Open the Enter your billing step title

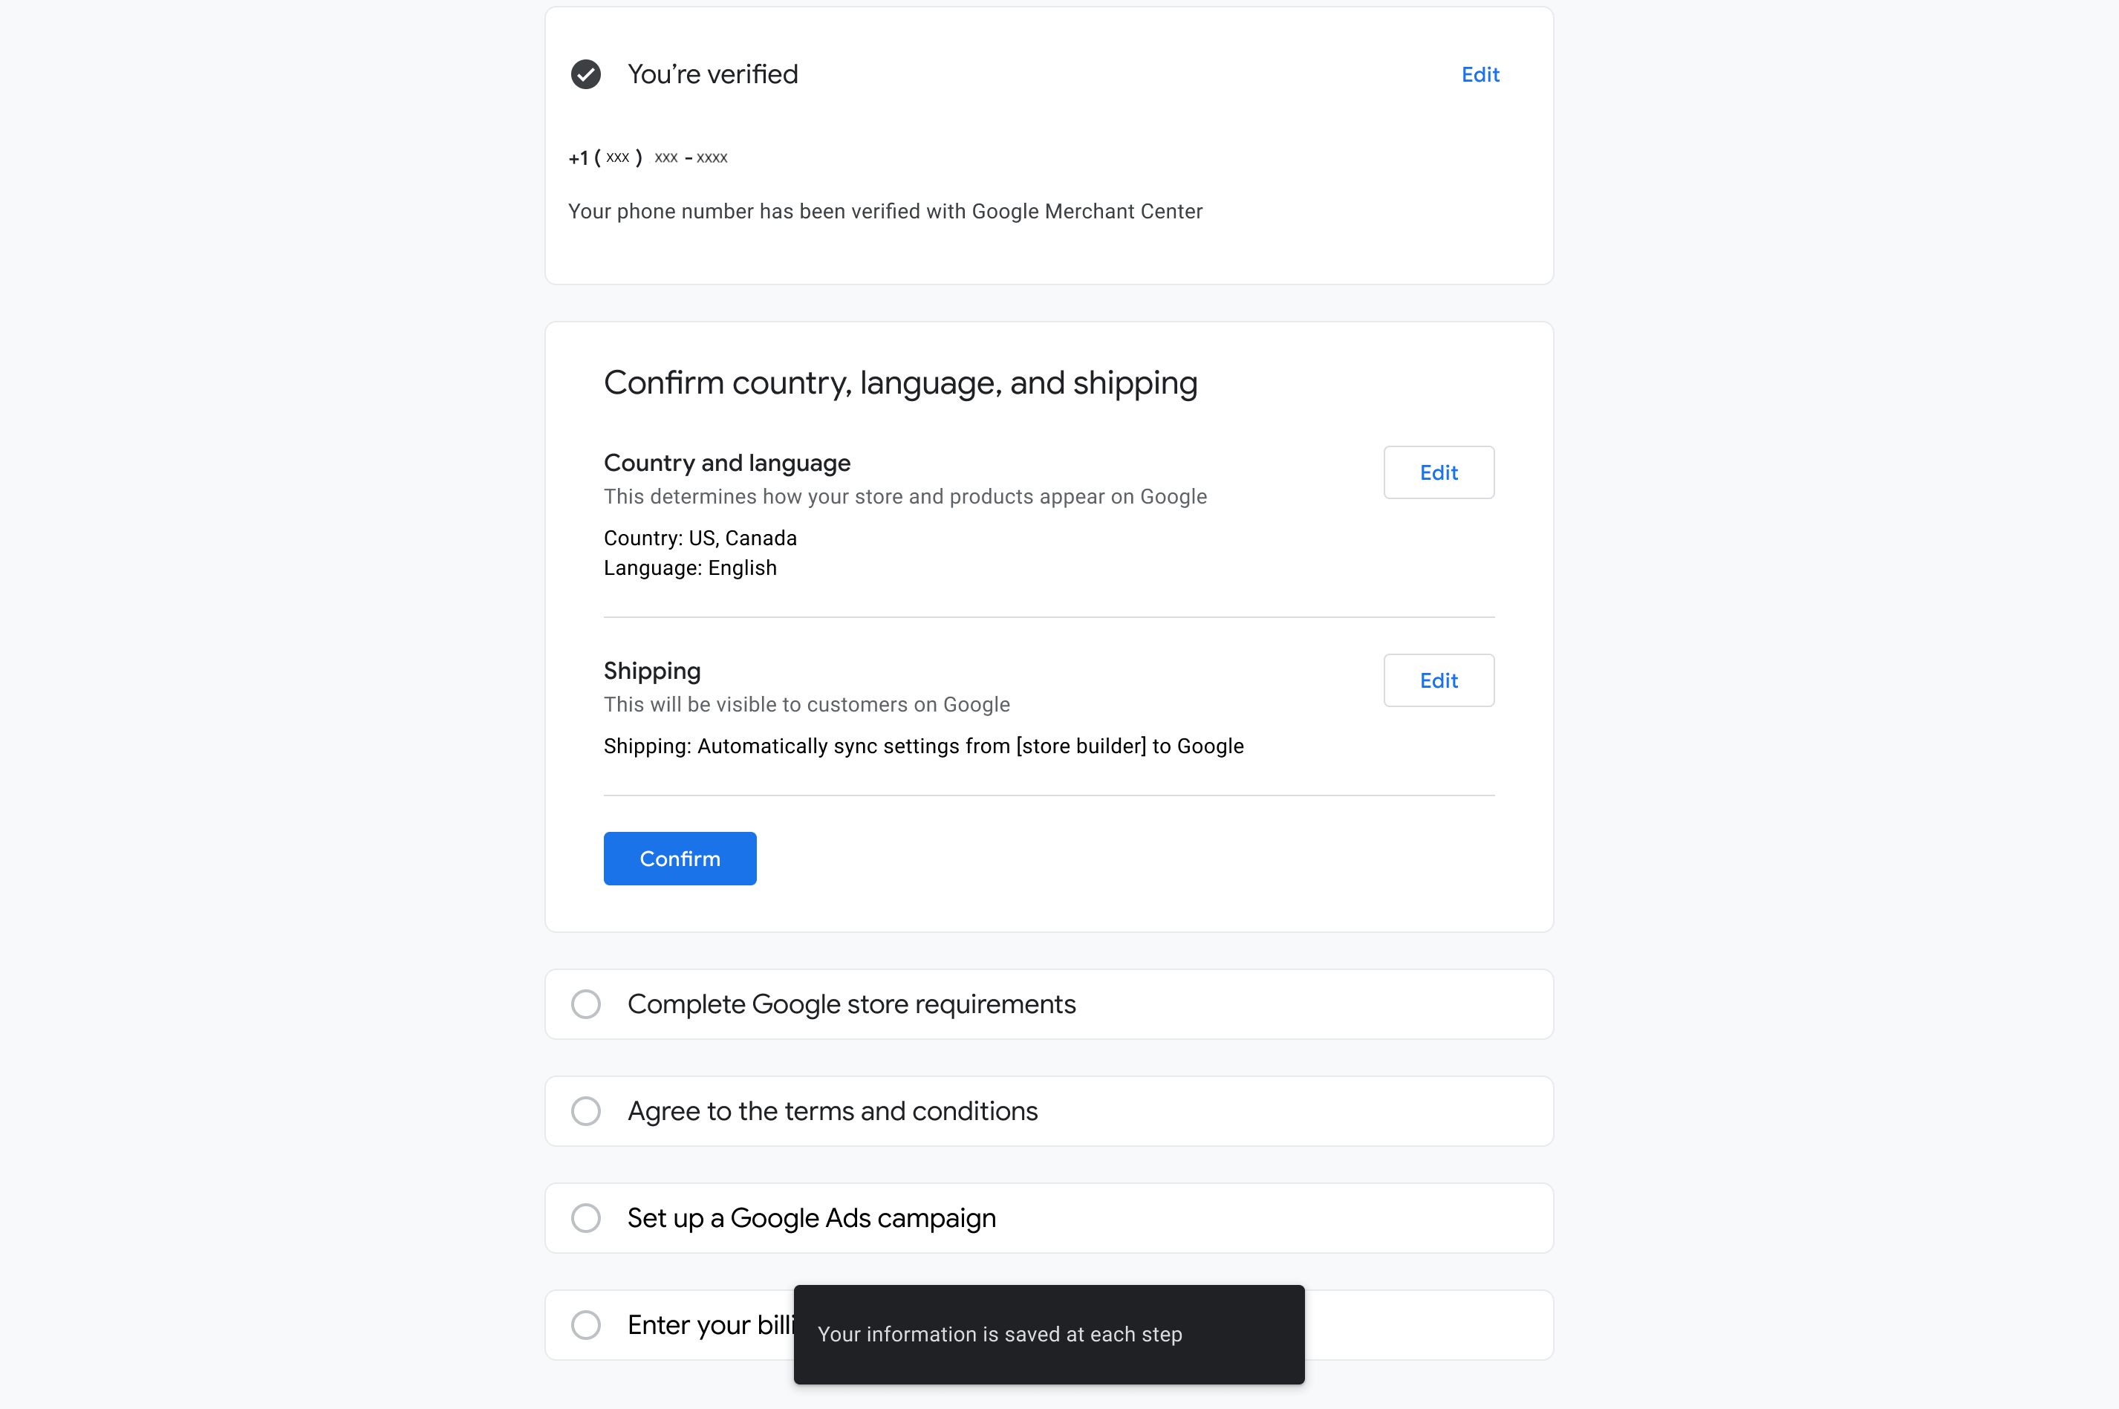710,1324
